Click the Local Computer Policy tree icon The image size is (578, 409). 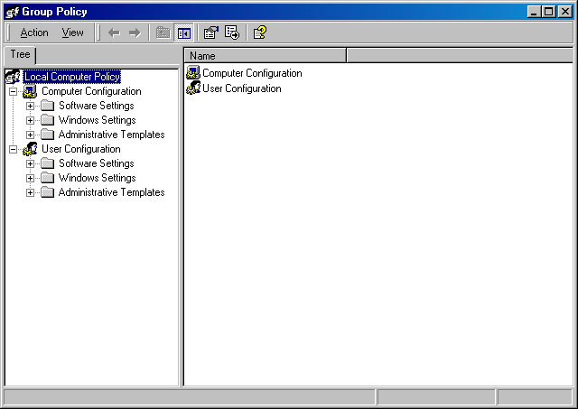13,77
